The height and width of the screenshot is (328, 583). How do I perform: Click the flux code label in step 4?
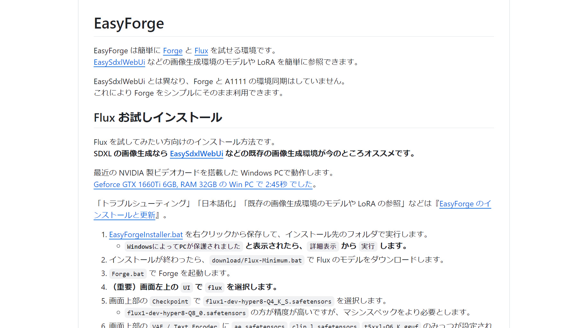215,288
